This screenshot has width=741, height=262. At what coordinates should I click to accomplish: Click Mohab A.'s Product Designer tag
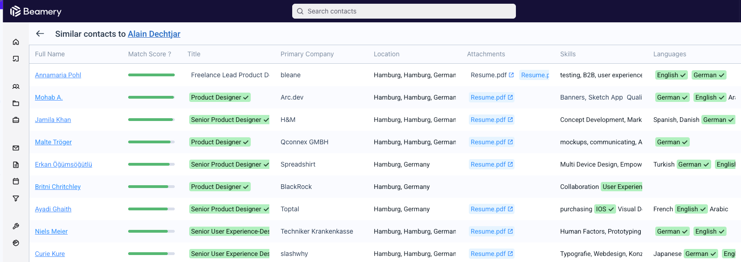(220, 97)
